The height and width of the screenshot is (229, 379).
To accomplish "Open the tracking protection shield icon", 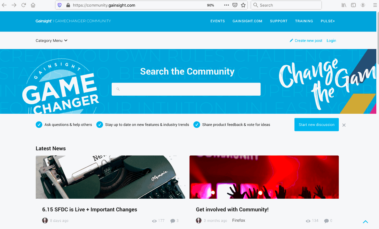I will [60, 5].
